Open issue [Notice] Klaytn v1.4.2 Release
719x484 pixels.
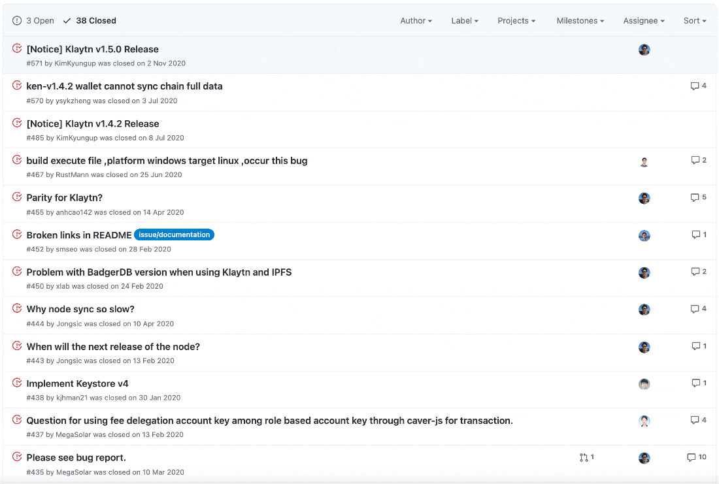(93, 123)
